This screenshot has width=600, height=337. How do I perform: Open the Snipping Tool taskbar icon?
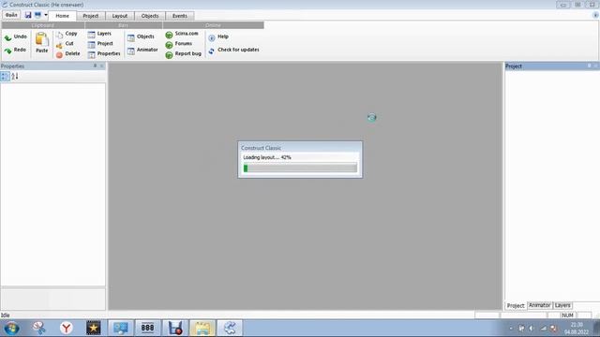(39, 328)
